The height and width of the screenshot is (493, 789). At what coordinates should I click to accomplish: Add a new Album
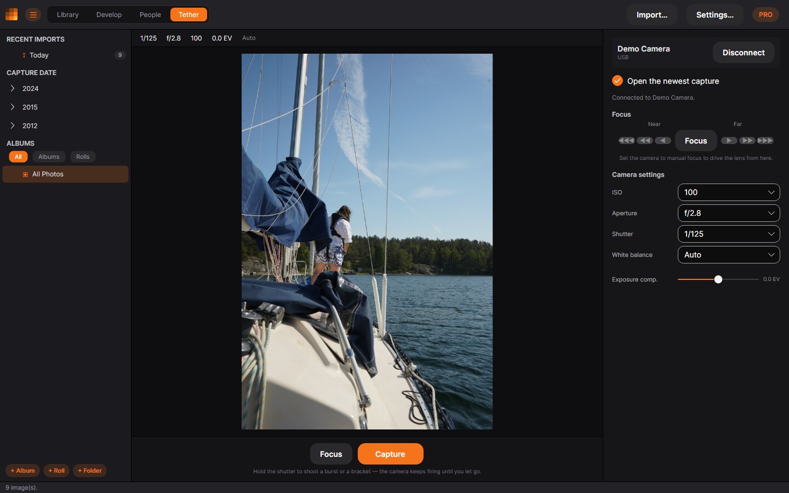coord(22,471)
